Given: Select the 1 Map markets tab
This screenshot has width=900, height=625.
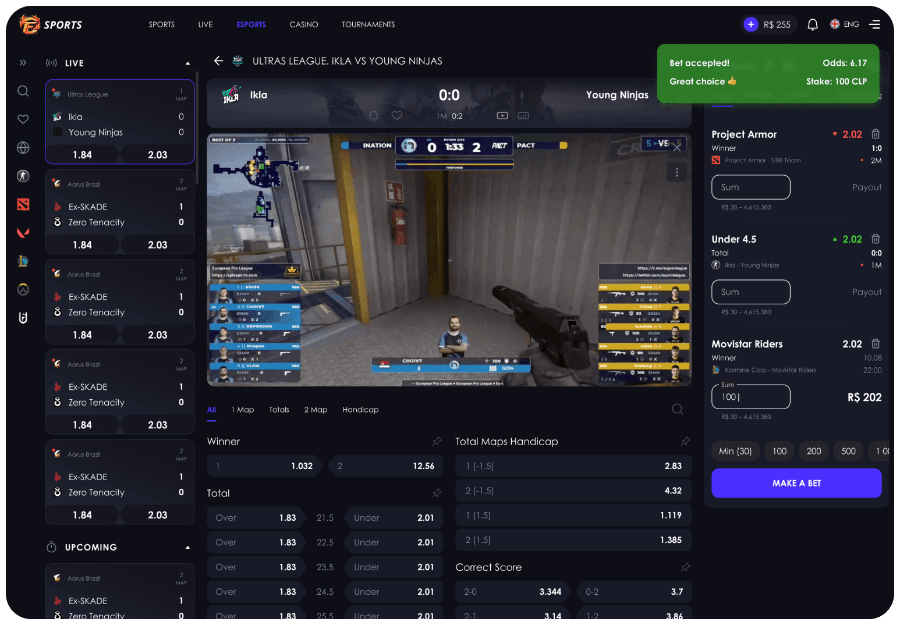Looking at the screenshot, I should pos(243,410).
